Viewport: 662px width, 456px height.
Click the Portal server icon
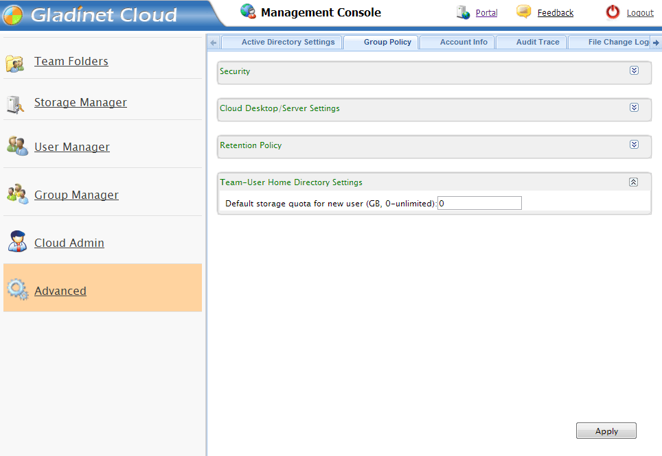(x=463, y=12)
